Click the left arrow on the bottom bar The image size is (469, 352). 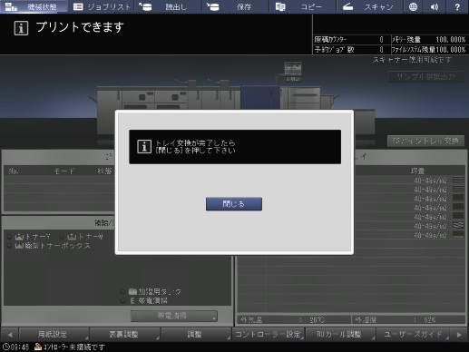[10, 335]
